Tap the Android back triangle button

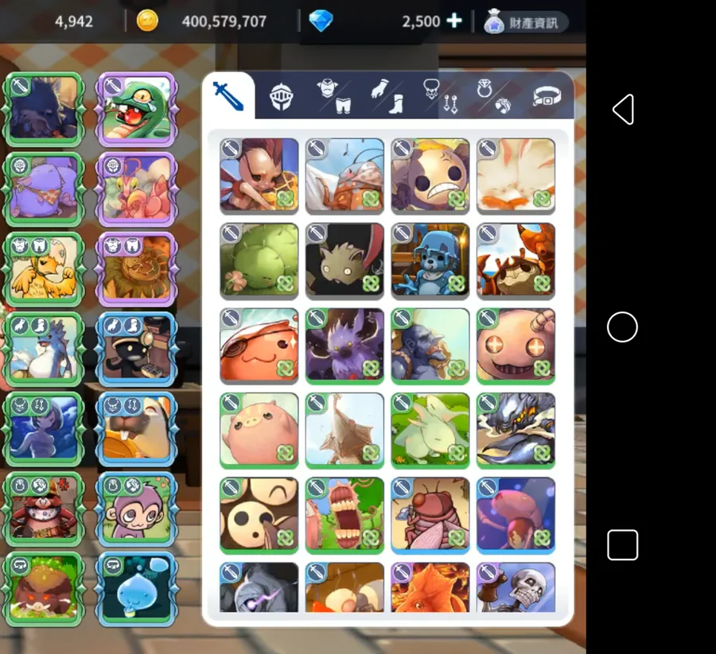coord(623,110)
